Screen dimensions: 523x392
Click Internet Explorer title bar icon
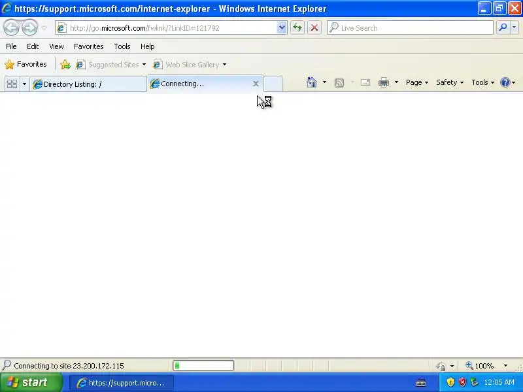pos(7,8)
